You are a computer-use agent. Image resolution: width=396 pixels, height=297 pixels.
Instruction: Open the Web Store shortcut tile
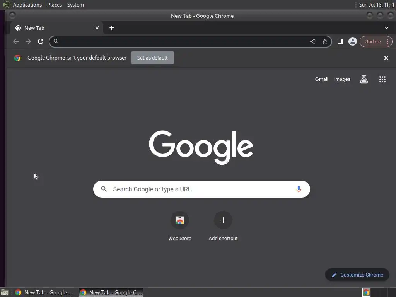180,226
